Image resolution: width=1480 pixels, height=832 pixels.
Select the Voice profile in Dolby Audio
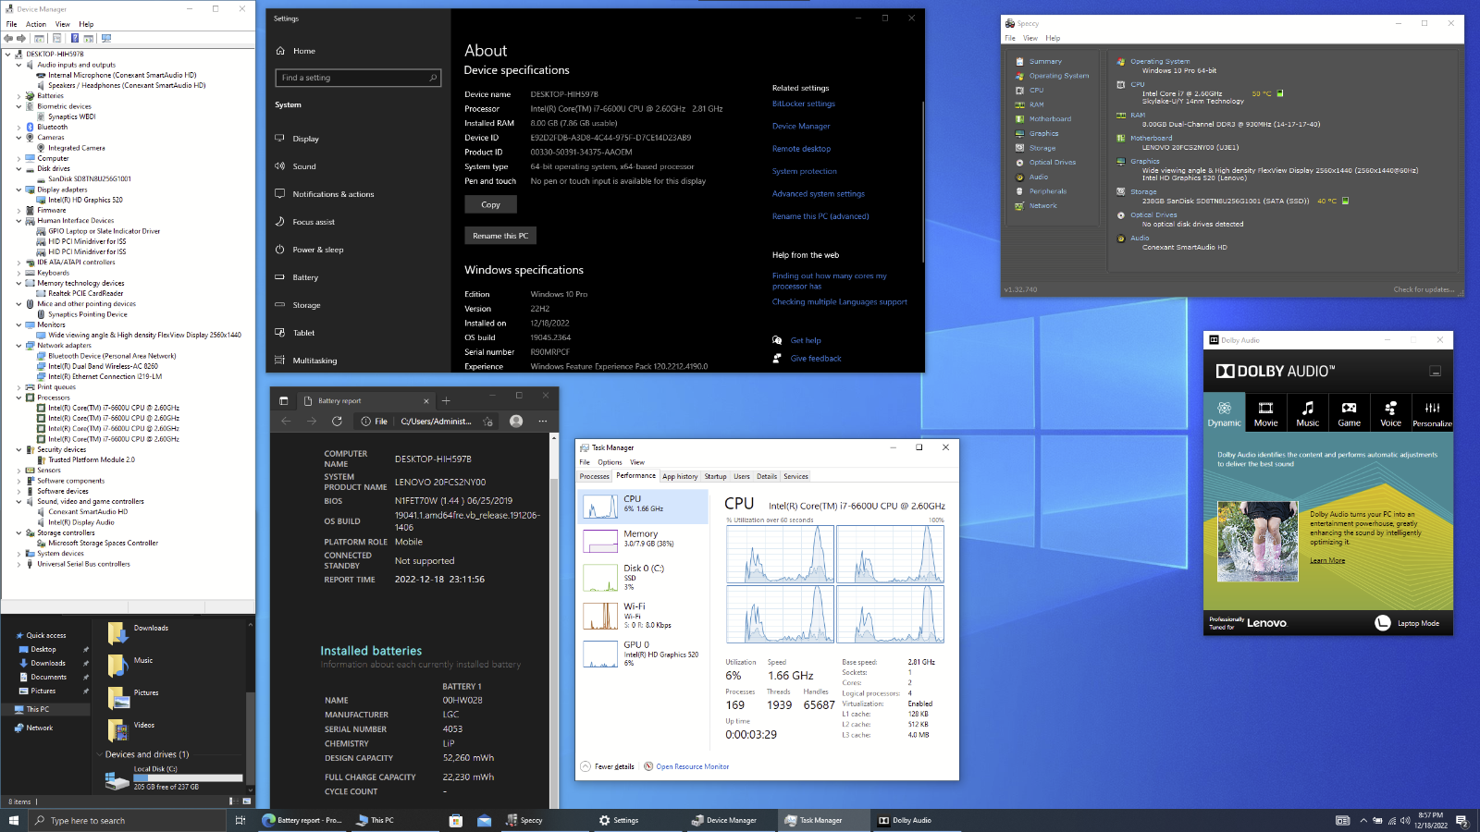1390,412
